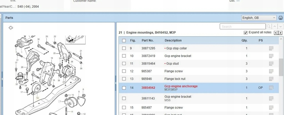Jump to previous search result arrow

[x=275, y=26]
